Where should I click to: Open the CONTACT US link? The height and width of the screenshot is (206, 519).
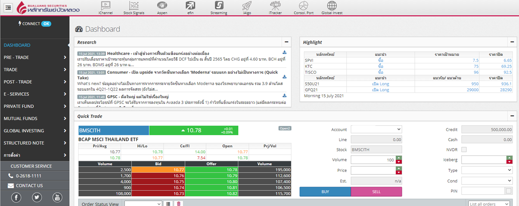point(29,186)
